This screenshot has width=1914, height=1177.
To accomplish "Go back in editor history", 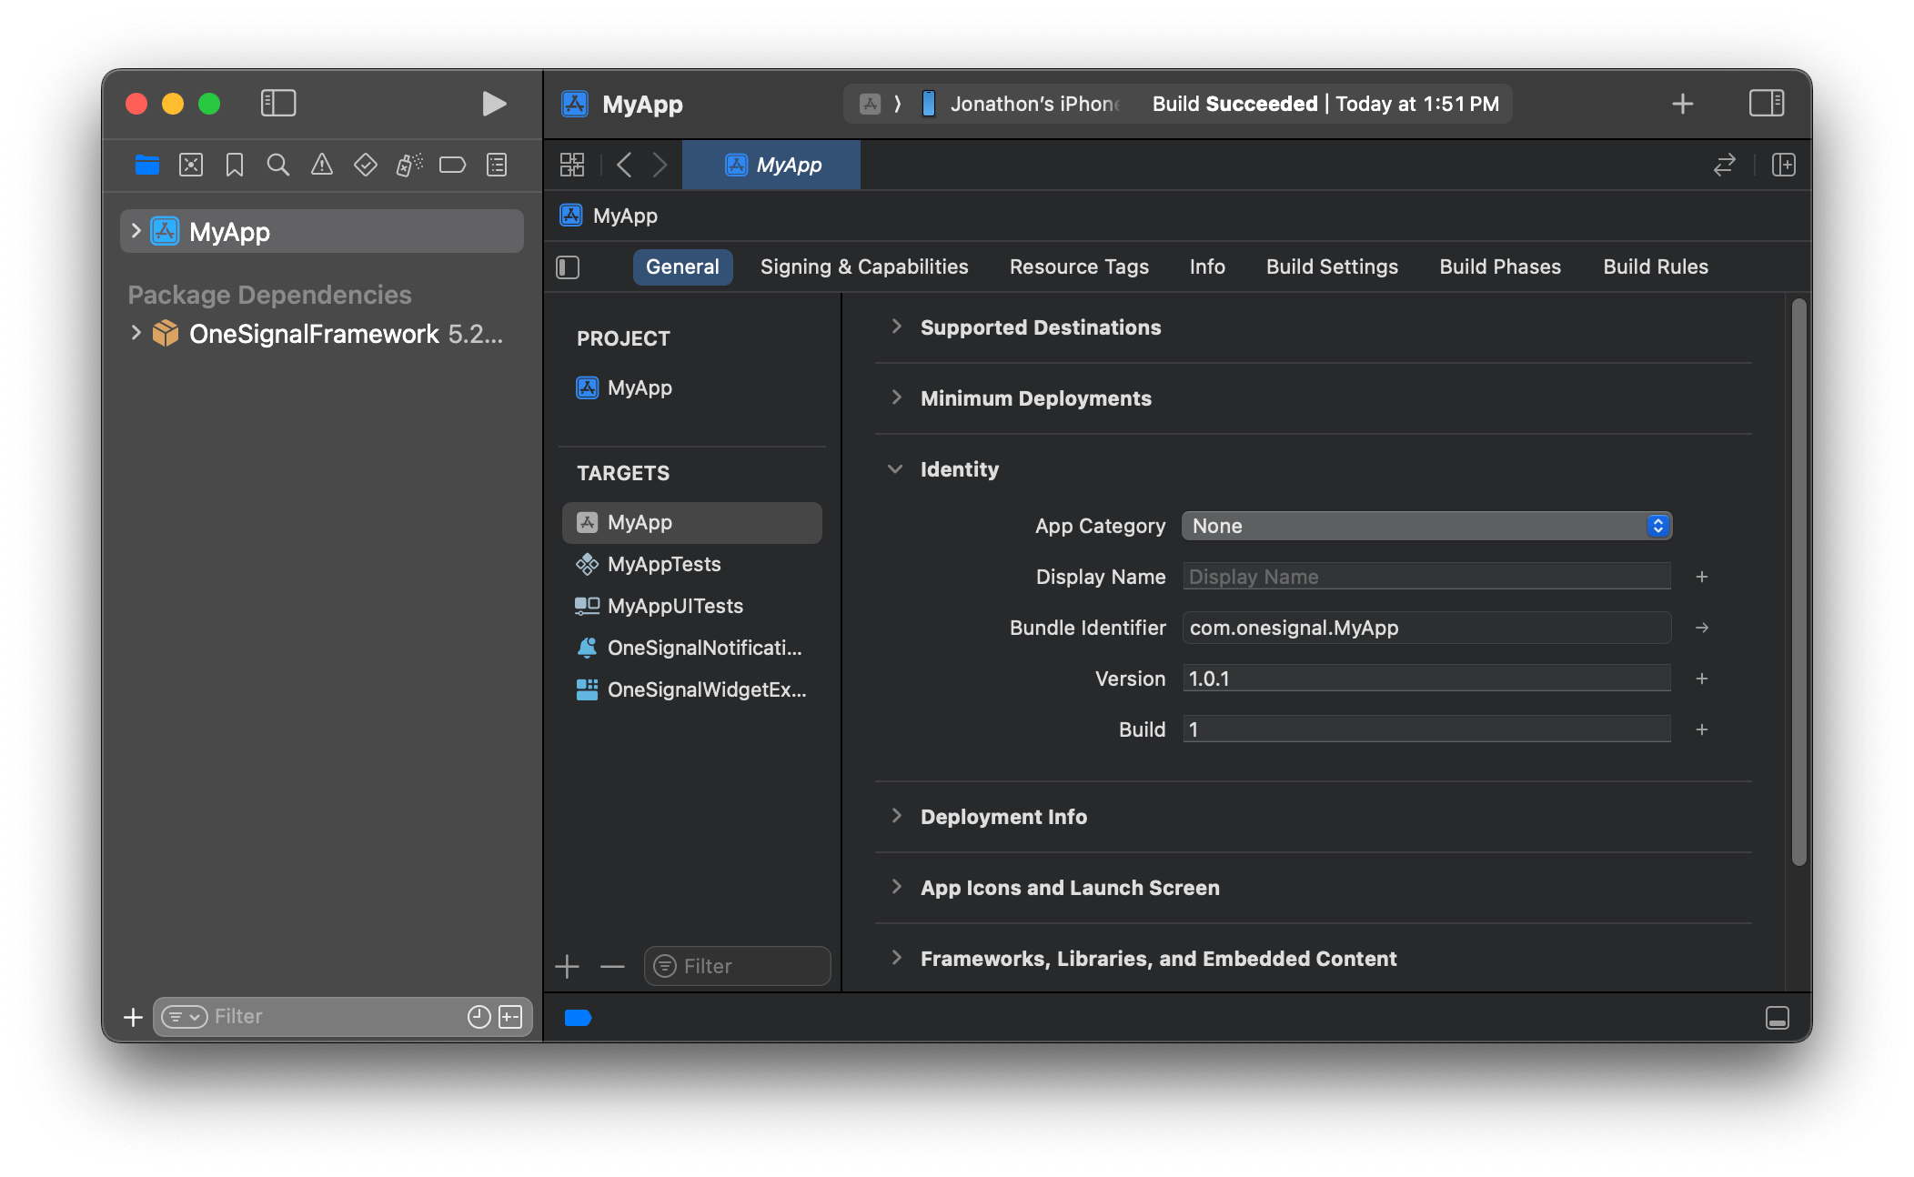I will 624,165.
